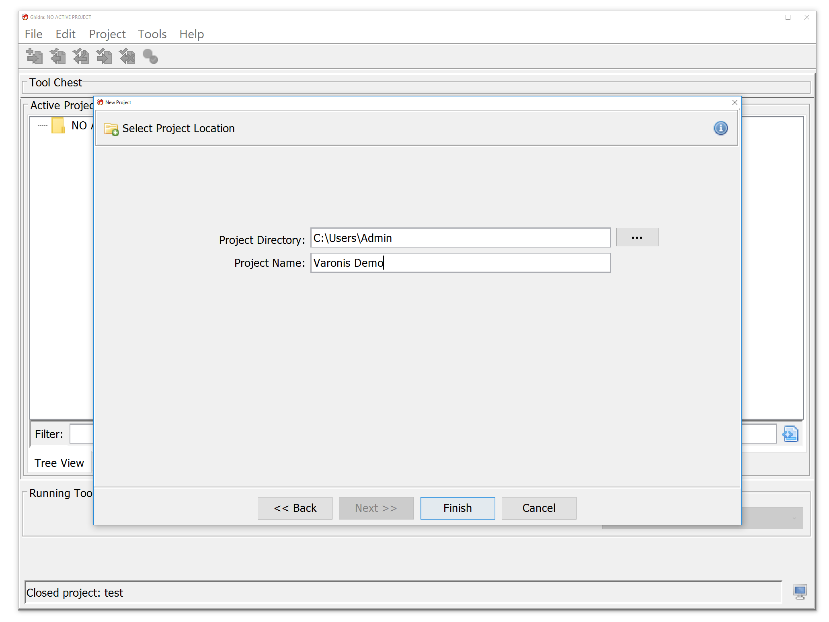Click the Ghidra export results icon
Screen dimensions: 829x622
(x=791, y=434)
